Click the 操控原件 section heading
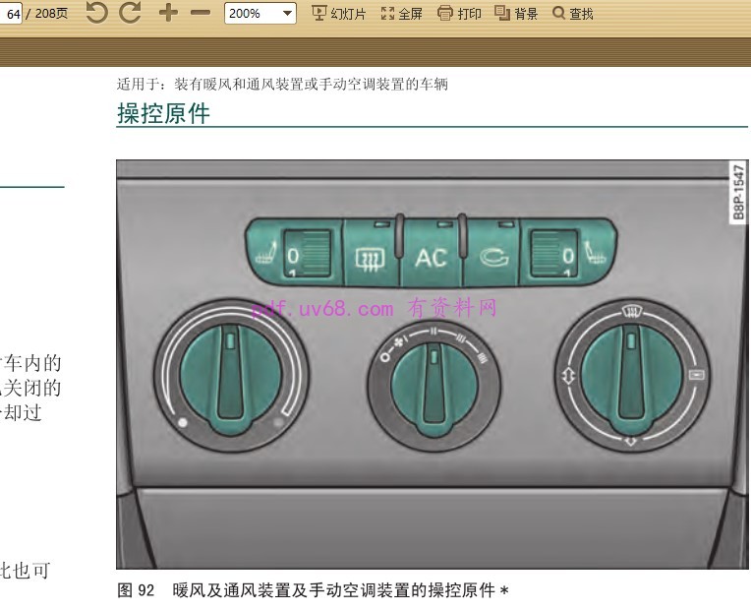The height and width of the screenshot is (611, 751). [x=163, y=113]
